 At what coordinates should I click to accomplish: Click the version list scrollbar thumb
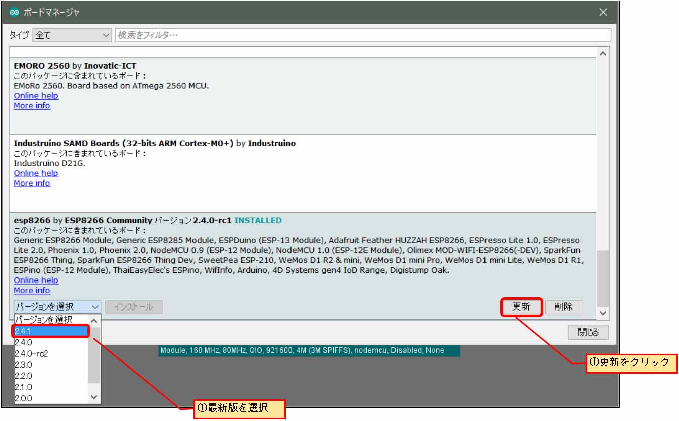(x=94, y=354)
